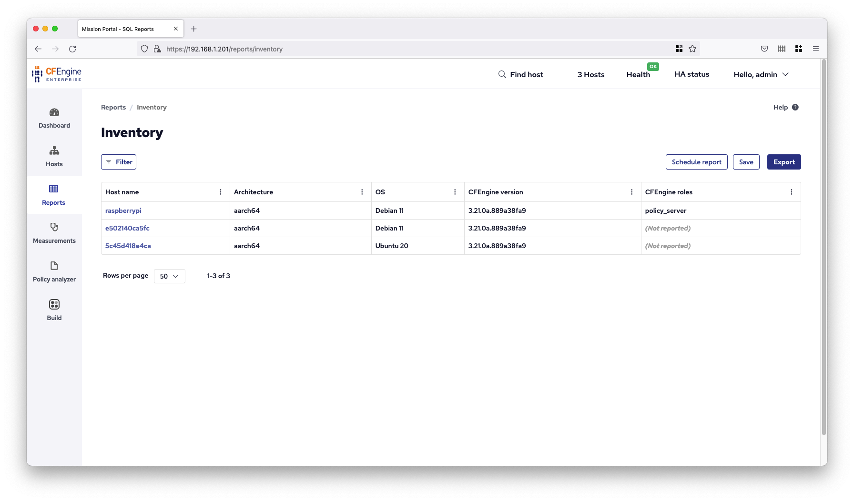Open the Dashboard sidebar icon
The height and width of the screenshot is (501, 854).
coord(54,112)
